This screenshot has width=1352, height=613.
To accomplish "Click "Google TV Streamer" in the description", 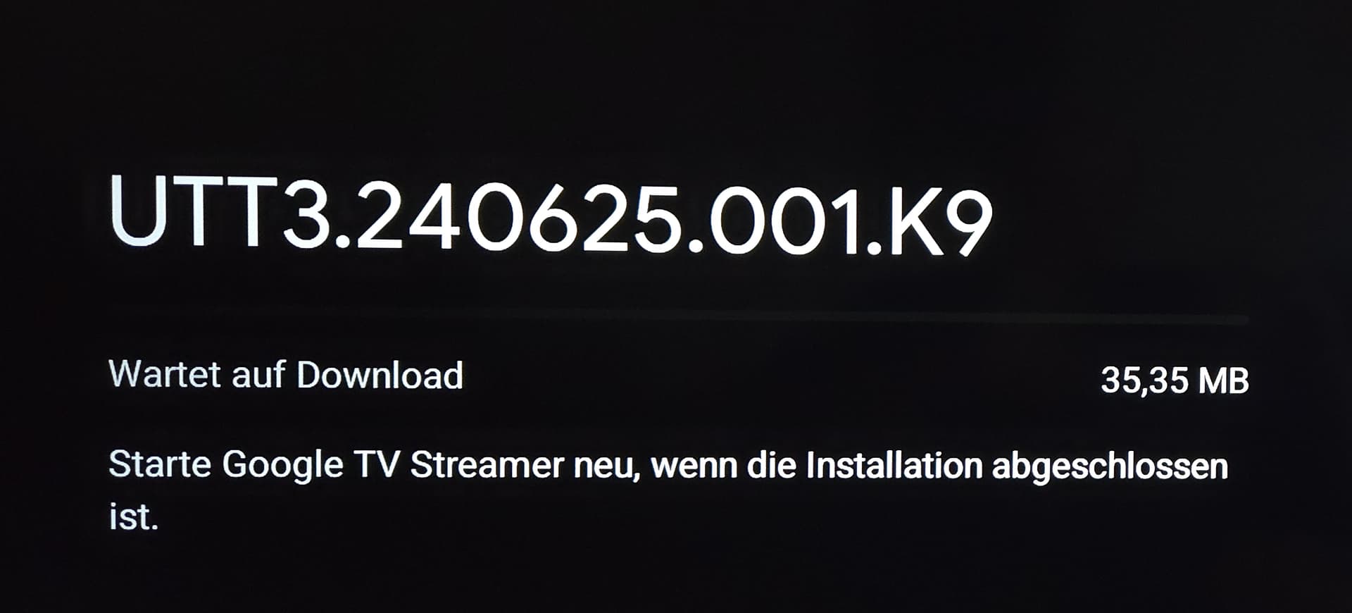I will coord(393,466).
